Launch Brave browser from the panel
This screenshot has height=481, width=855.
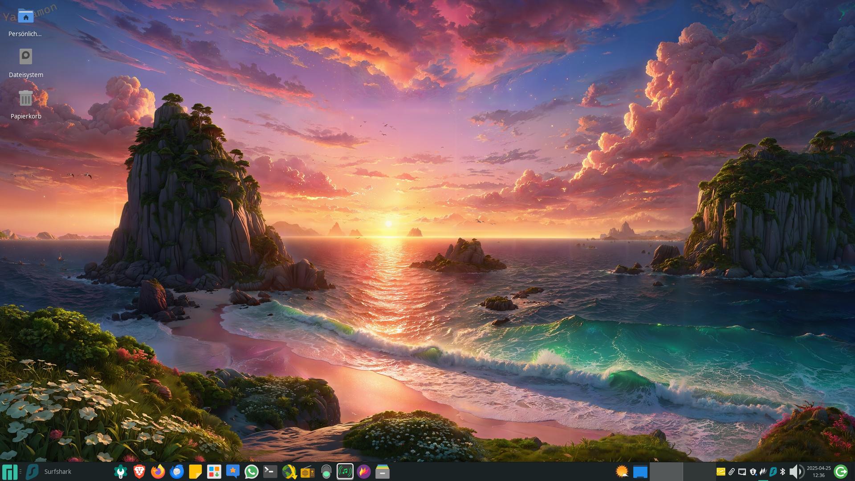coord(139,472)
